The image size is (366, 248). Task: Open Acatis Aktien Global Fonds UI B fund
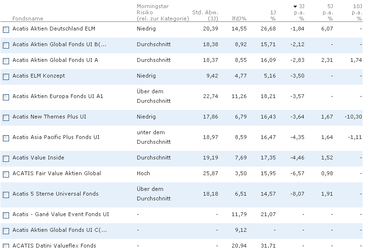59,44
